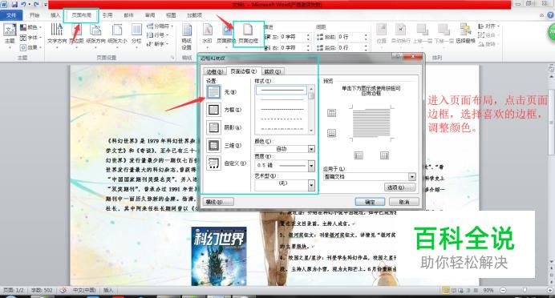Click the save icon in quick access toolbar
The image size is (555, 298).
pos(14,5)
